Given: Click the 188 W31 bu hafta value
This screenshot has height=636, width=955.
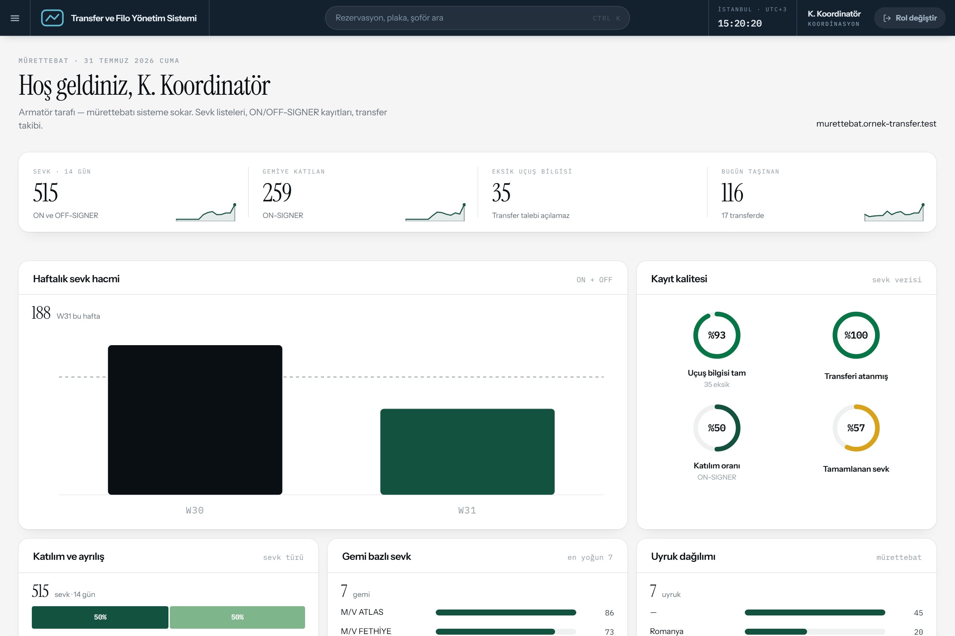Looking at the screenshot, I should tap(66, 313).
